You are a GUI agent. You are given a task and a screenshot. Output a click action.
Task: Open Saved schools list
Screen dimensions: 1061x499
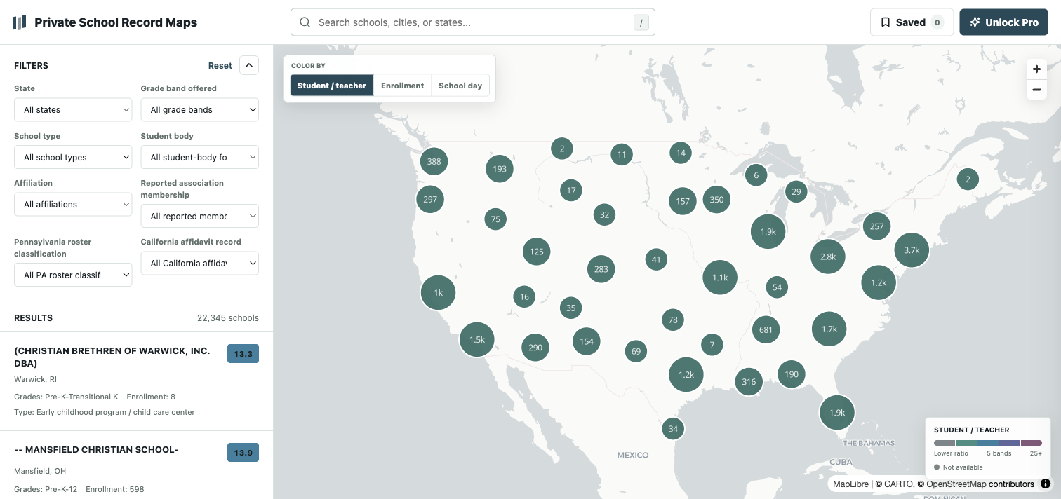912,22
